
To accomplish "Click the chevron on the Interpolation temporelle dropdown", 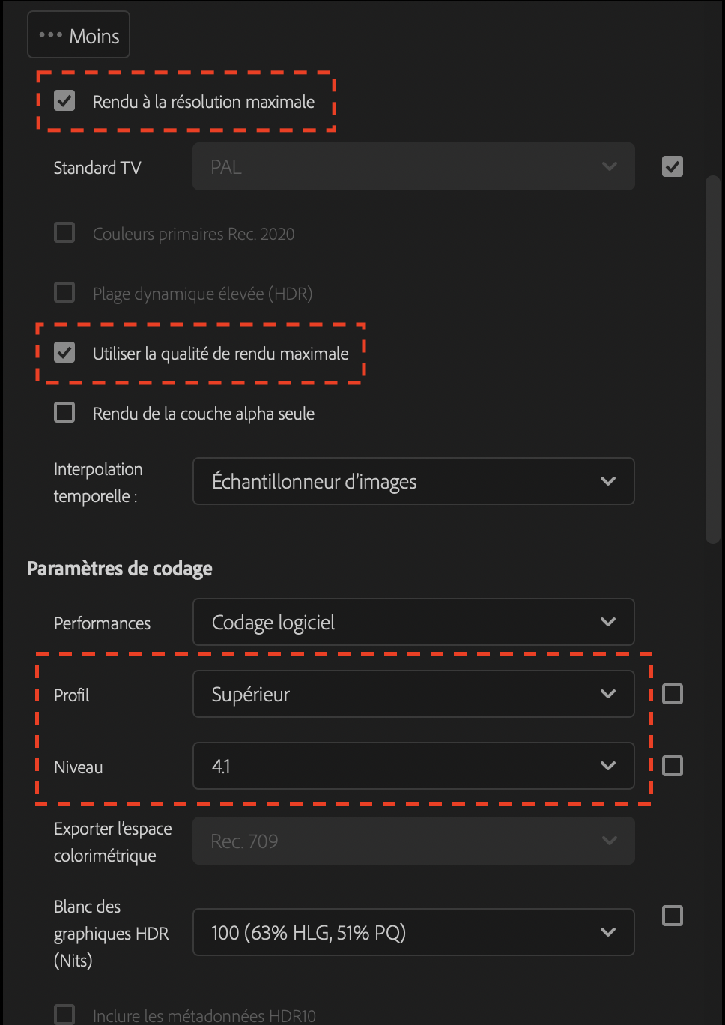I will click(608, 481).
